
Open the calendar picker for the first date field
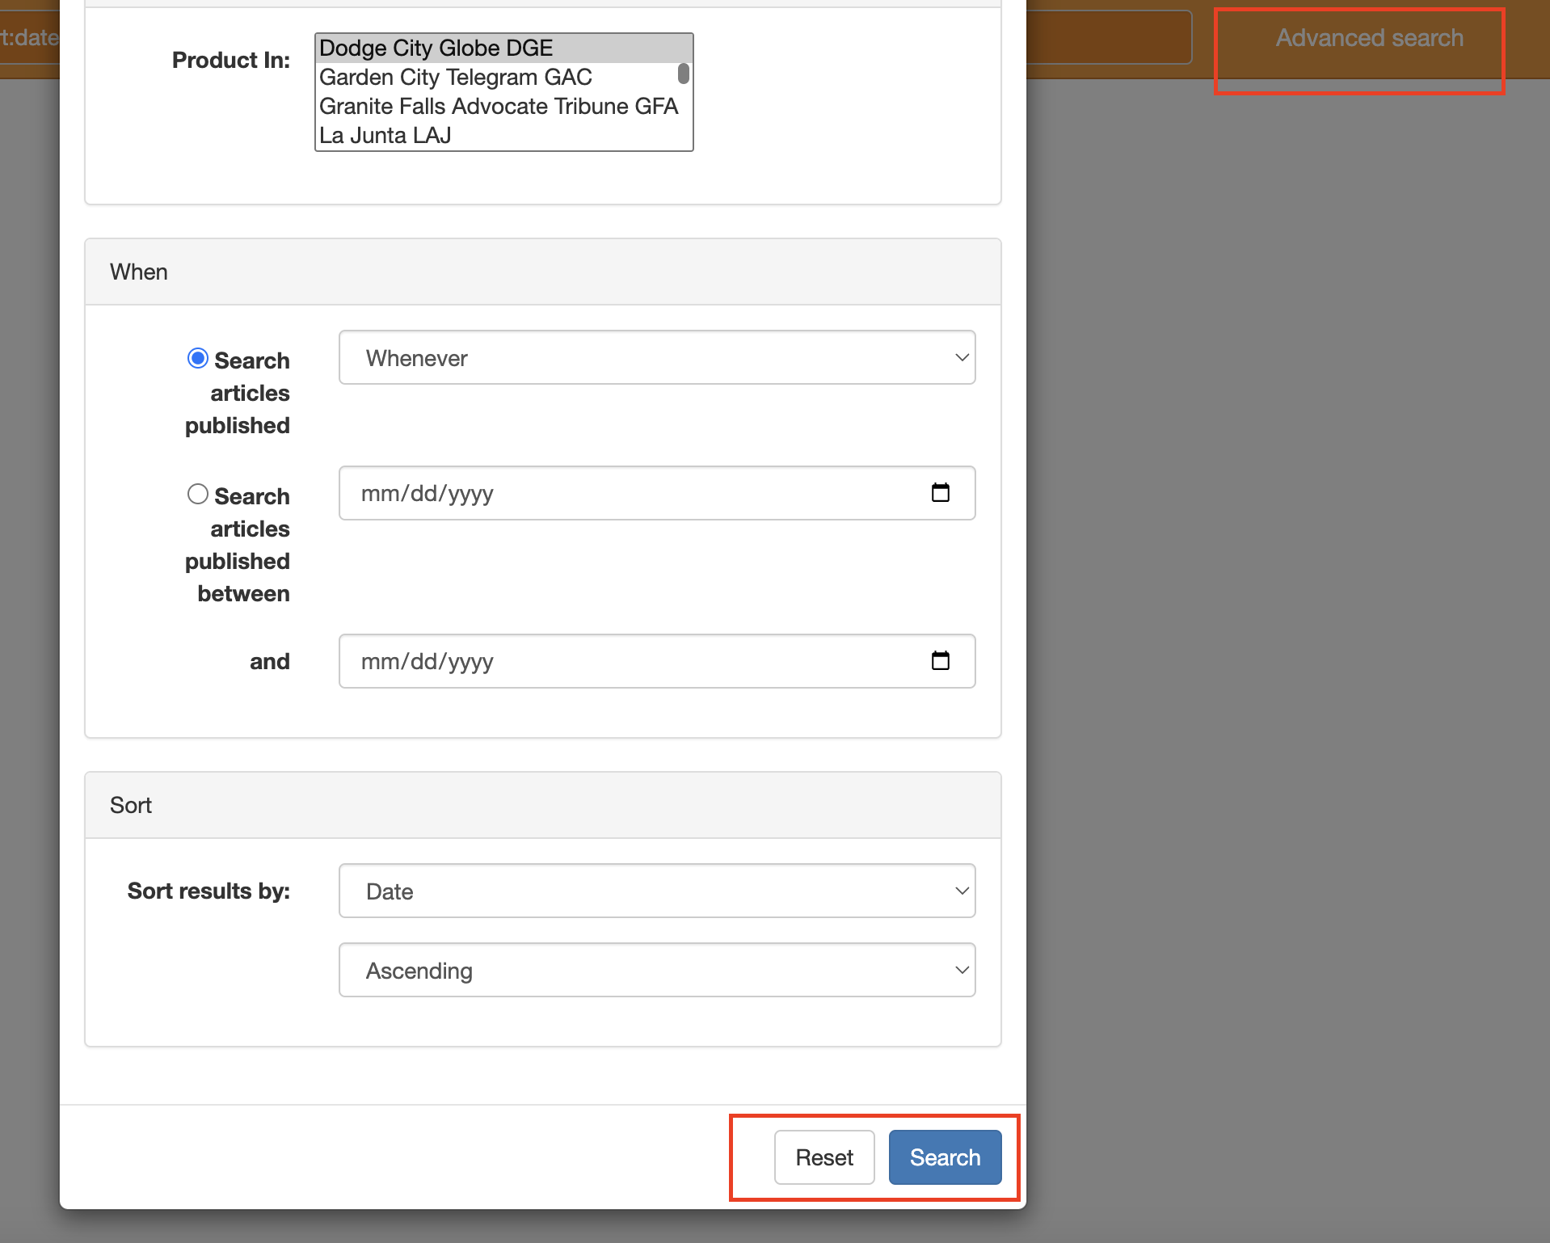(x=941, y=492)
